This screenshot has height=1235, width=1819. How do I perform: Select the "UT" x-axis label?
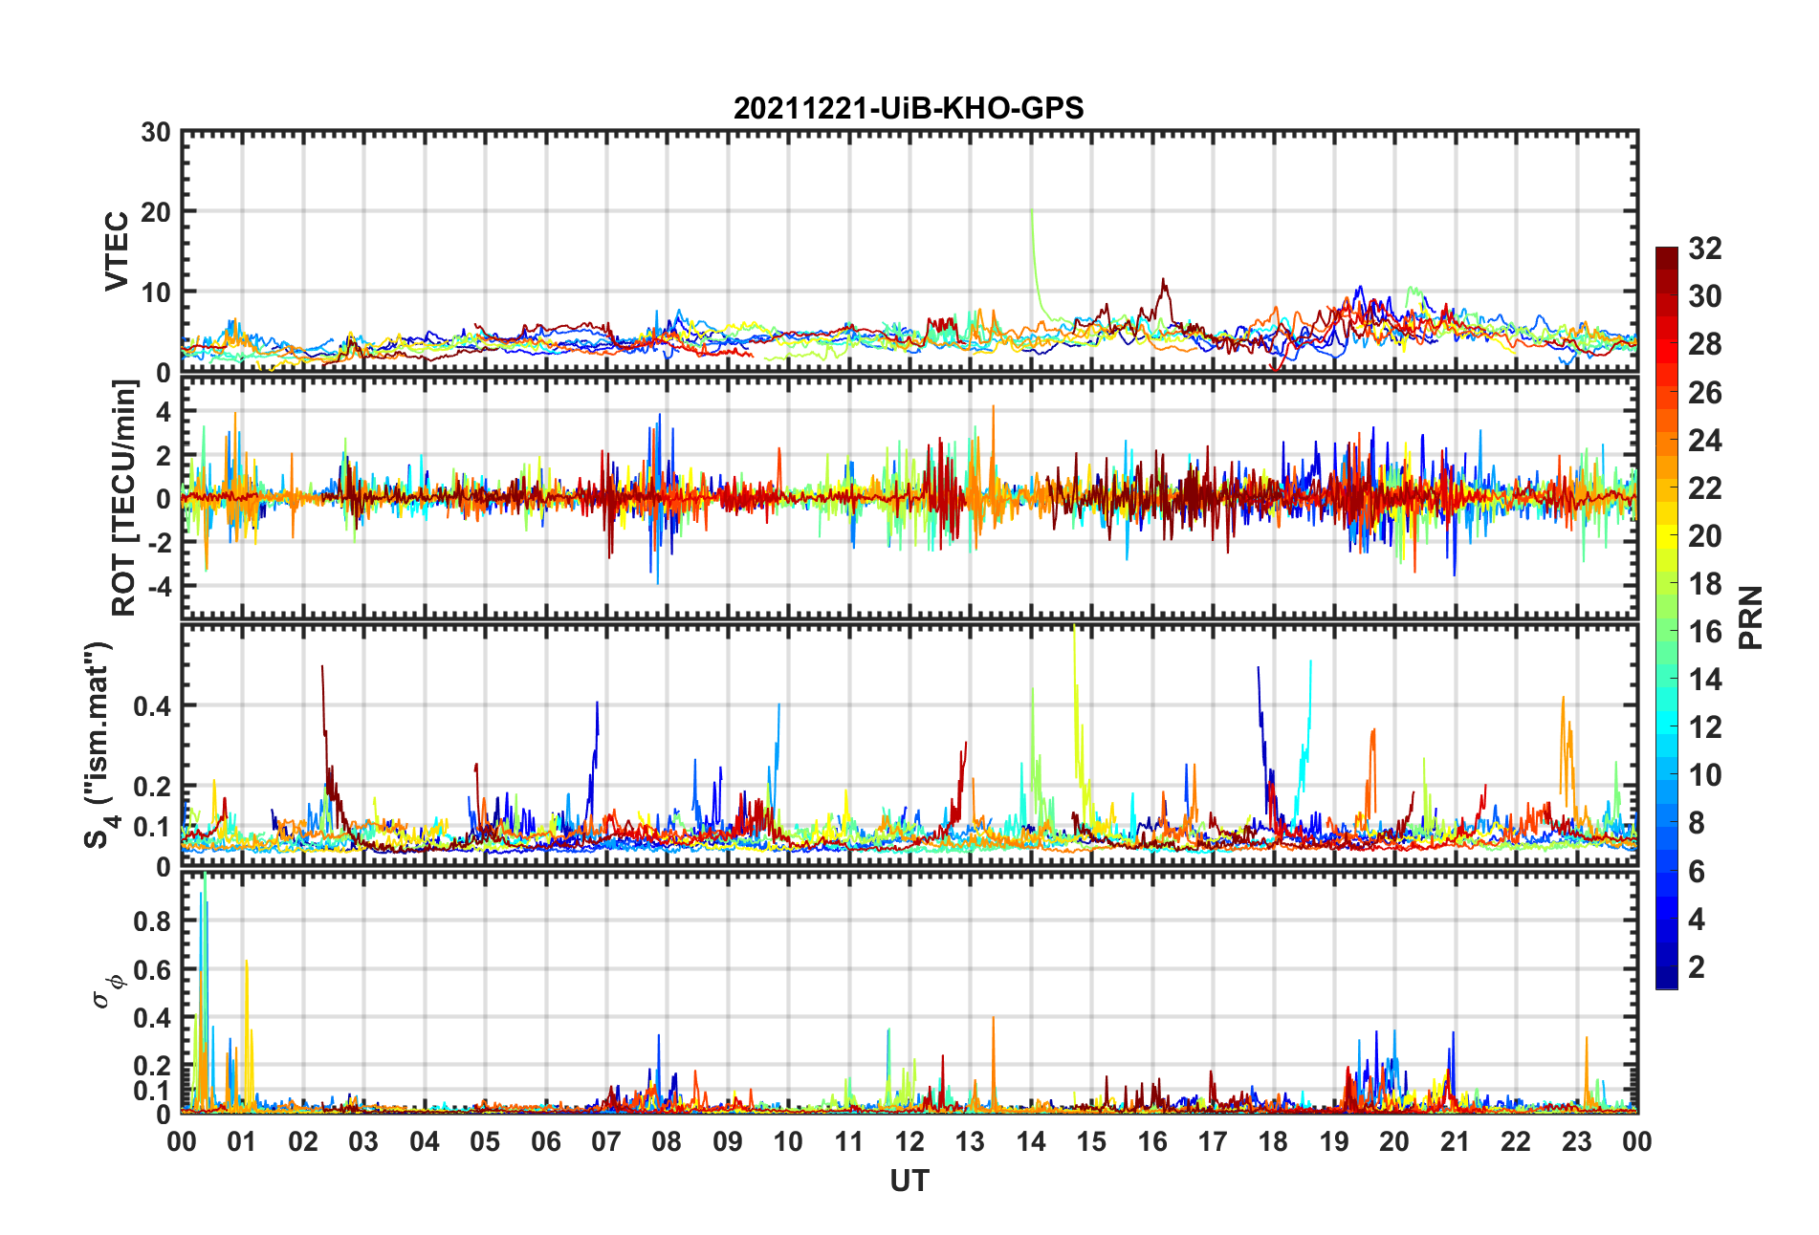point(909,1181)
